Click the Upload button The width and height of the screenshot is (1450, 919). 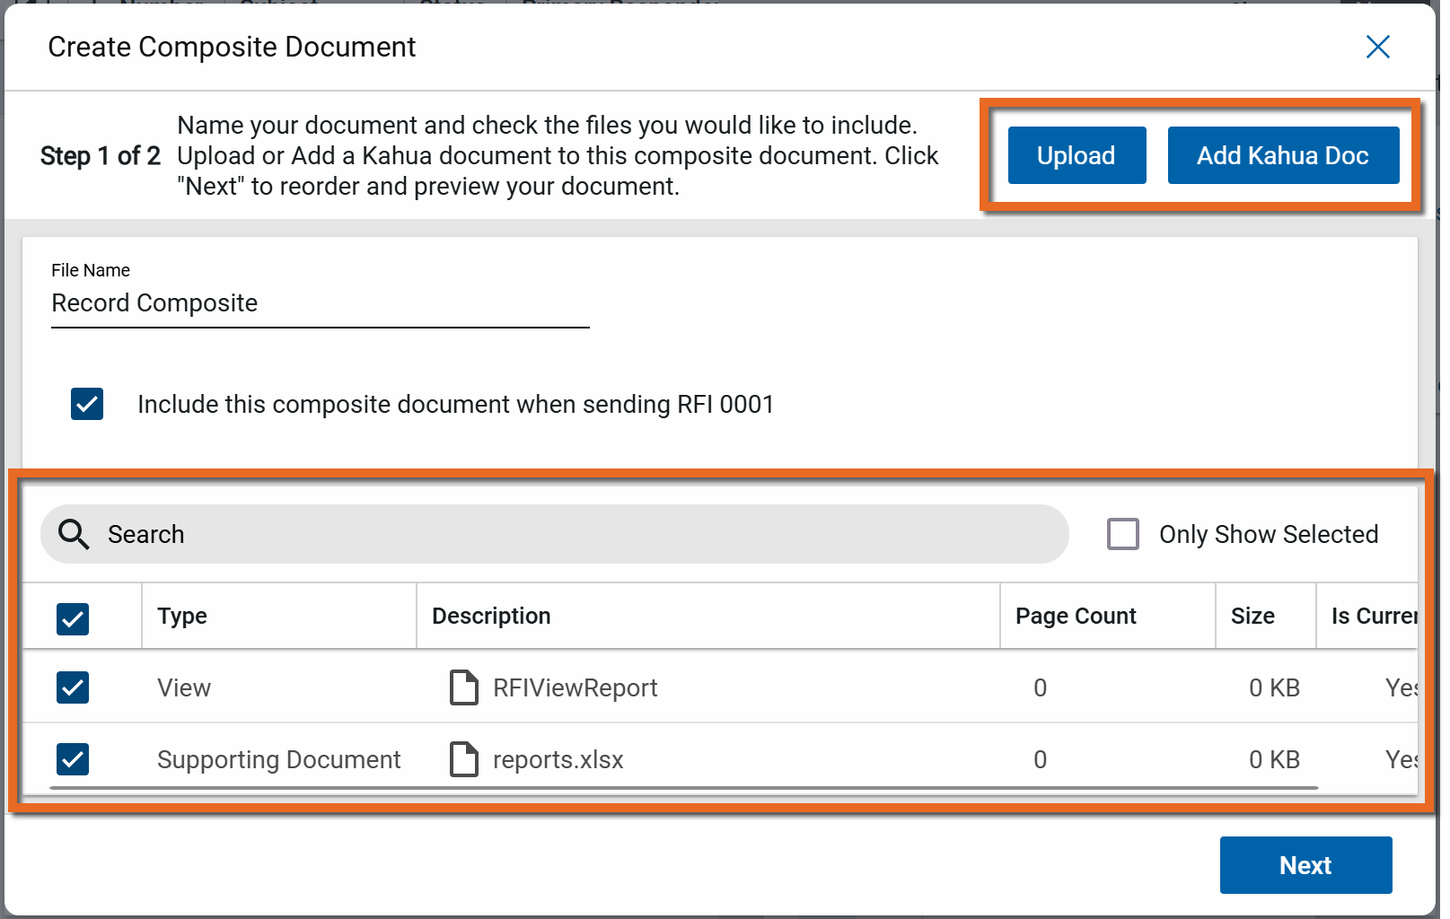tap(1076, 155)
